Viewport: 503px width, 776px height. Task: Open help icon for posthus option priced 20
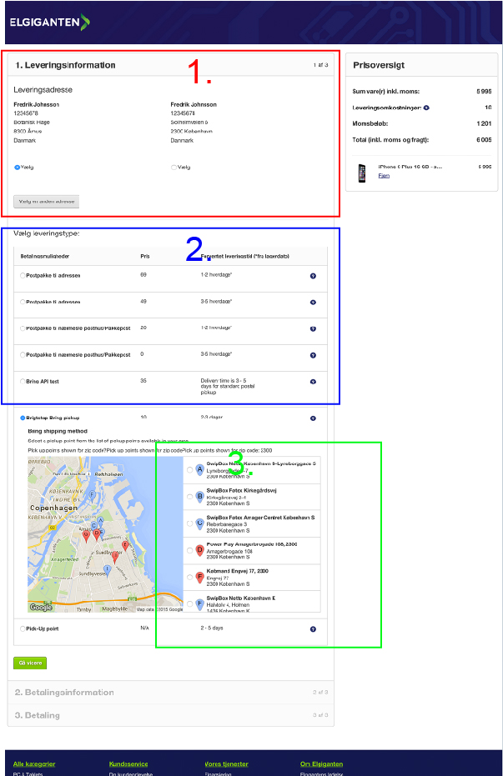[x=313, y=329]
